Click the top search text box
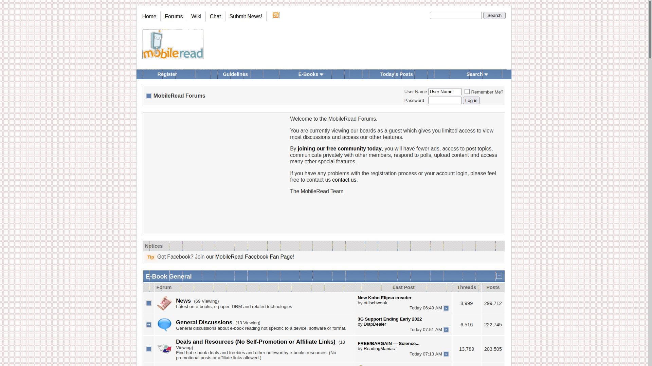The height and width of the screenshot is (366, 652). coord(456,15)
